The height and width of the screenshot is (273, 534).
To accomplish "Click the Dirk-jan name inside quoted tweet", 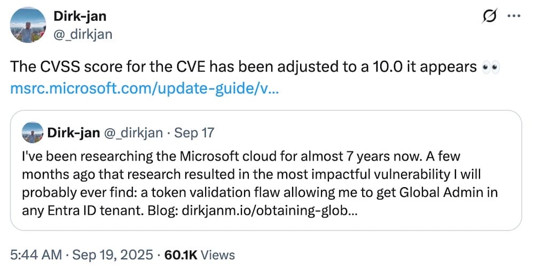I will tap(73, 133).
